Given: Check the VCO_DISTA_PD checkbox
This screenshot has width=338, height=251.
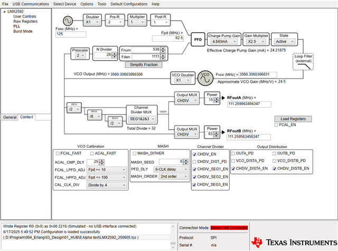Looking at the screenshot, I should 233,161.
